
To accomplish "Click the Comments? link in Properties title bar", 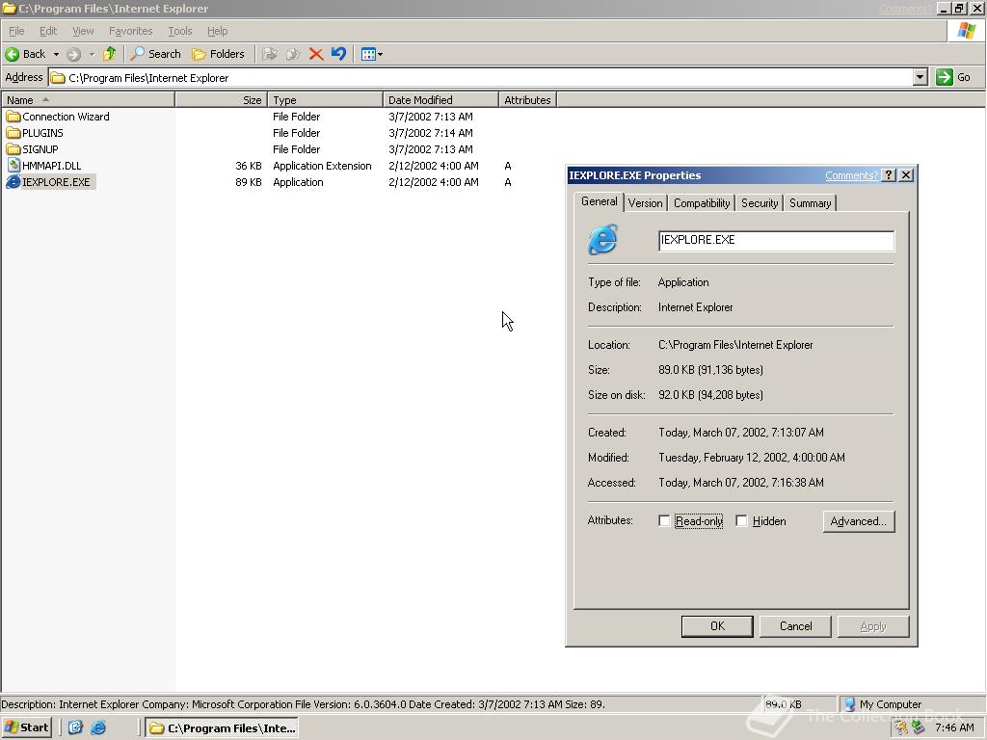I will pyautogui.click(x=852, y=175).
